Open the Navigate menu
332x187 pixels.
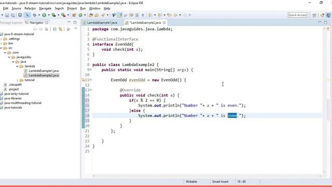click(x=45, y=8)
